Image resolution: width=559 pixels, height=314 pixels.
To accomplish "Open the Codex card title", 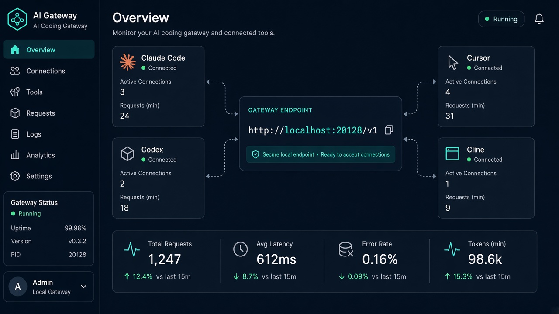I will 152,150.
